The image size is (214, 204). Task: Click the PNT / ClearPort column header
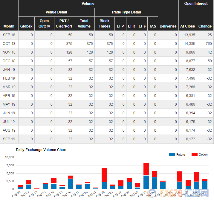[64, 24]
